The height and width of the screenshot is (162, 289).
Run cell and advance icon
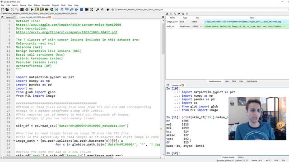(x=42, y=9)
